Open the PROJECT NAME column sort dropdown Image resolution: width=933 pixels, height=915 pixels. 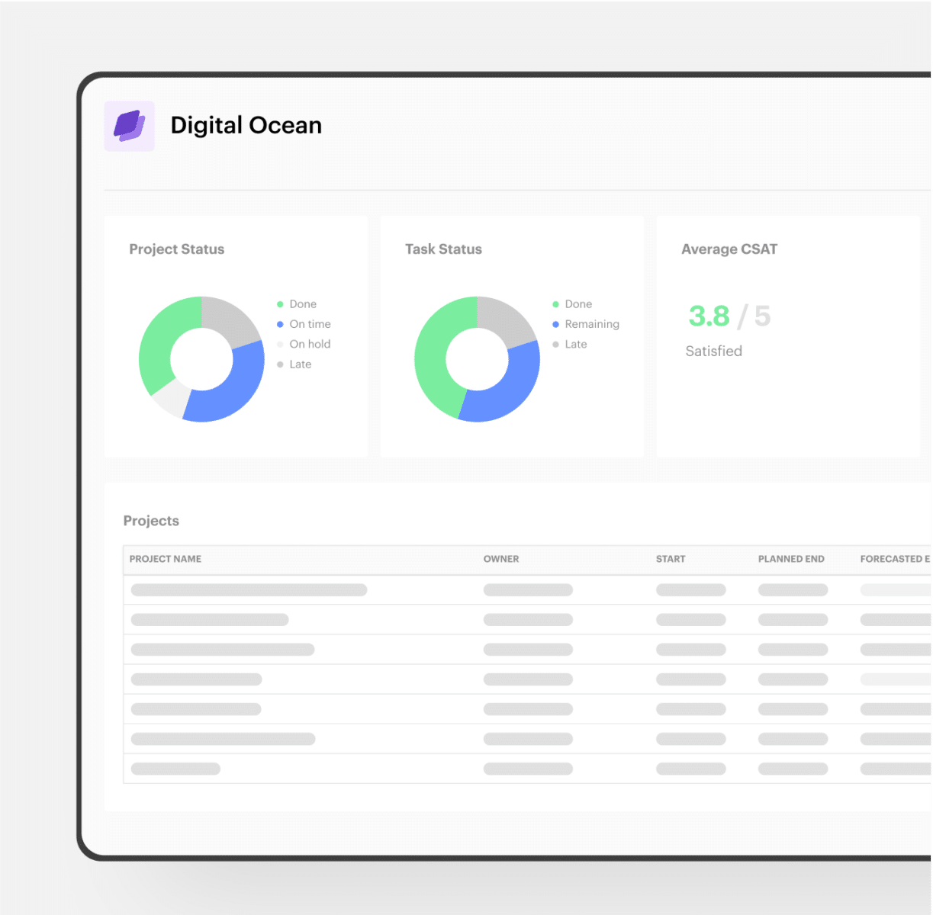(x=165, y=559)
